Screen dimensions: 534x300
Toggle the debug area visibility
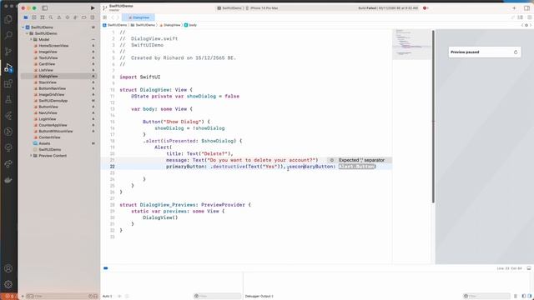(x=528, y=268)
